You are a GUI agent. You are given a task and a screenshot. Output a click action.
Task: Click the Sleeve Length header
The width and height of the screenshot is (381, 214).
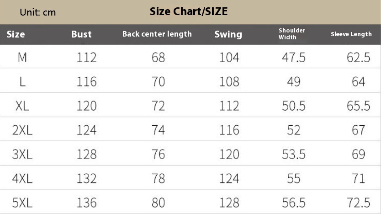tap(351, 34)
